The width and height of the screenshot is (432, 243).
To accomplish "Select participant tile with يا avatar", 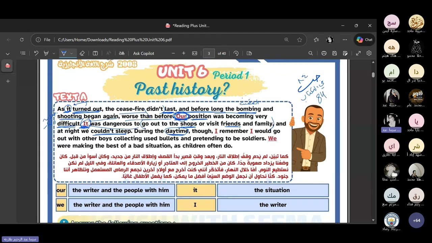I will [x=416, y=123].
